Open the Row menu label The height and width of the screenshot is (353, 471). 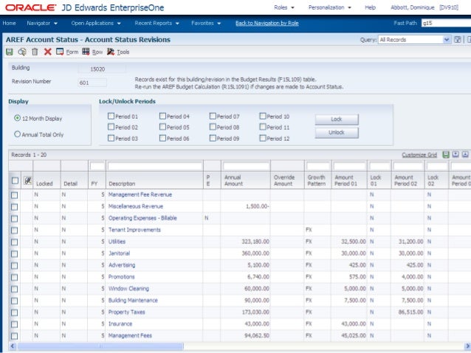tap(97, 52)
